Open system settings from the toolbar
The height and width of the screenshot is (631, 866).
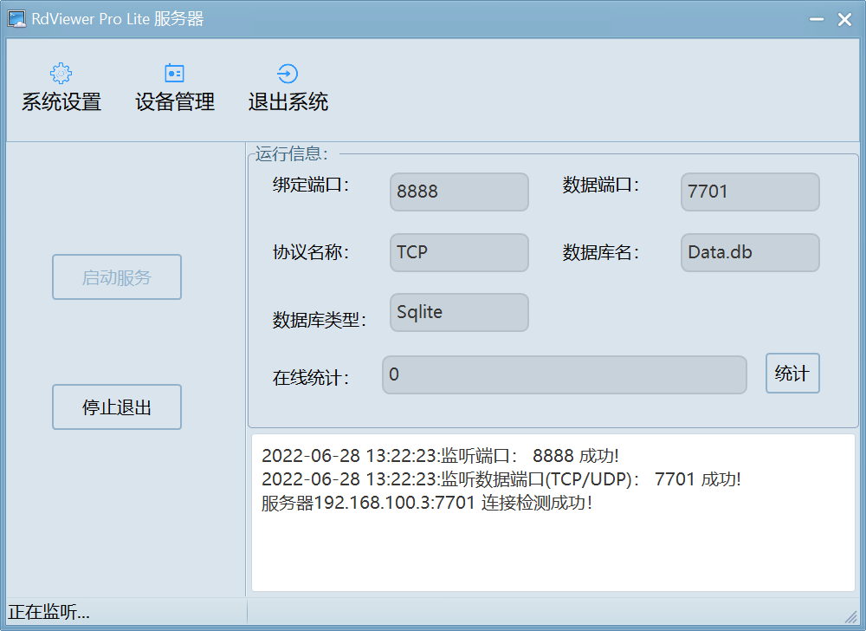(x=60, y=87)
